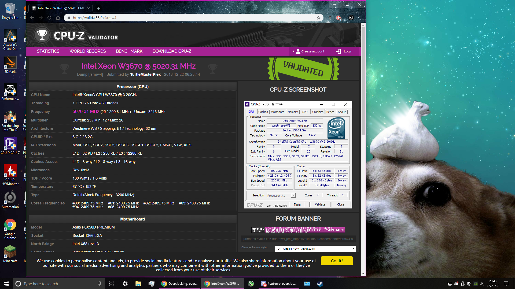Click the temperature value '67 °C / 153 °F'
515x289 pixels.
[84, 187]
